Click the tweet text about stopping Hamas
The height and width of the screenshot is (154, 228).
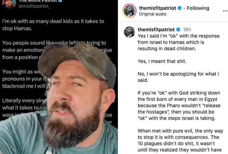click(53, 25)
